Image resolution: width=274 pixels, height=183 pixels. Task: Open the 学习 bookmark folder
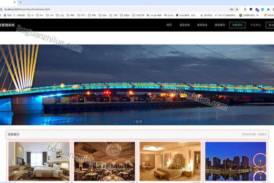[x=81, y=15]
